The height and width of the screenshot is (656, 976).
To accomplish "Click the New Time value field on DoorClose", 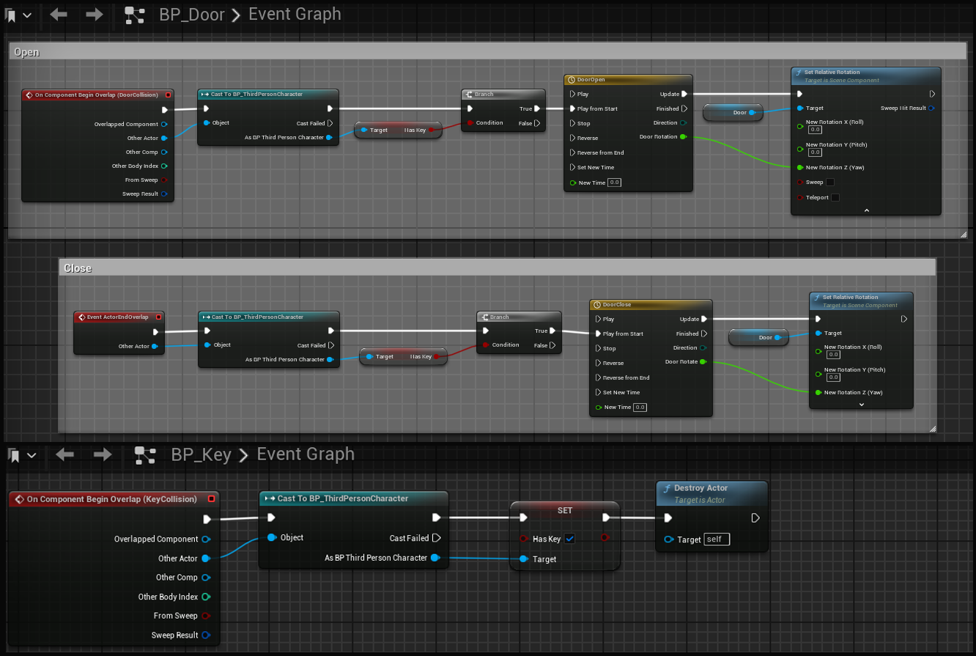I will click(x=640, y=408).
